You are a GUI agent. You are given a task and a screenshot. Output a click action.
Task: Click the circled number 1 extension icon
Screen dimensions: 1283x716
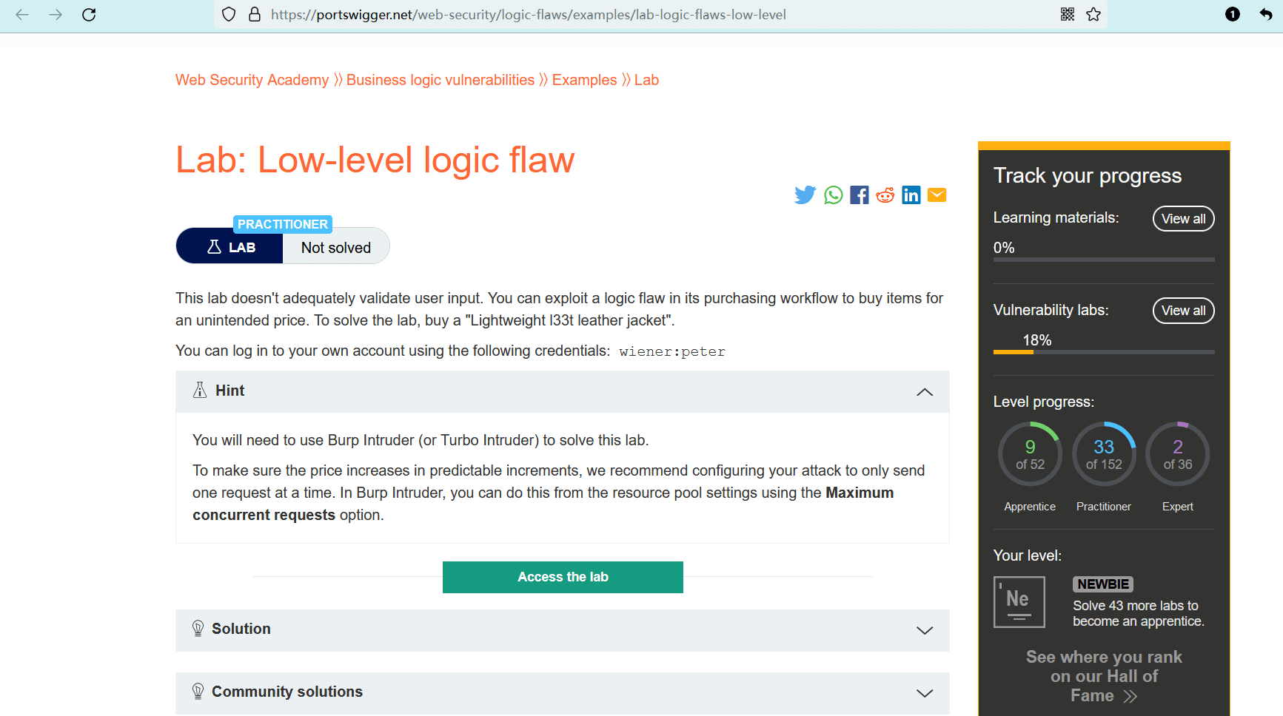coord(1233,14)
